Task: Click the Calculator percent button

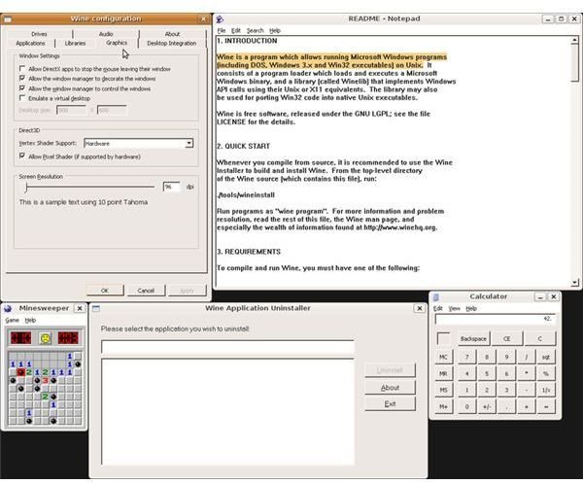Action: tap(546, 373)
